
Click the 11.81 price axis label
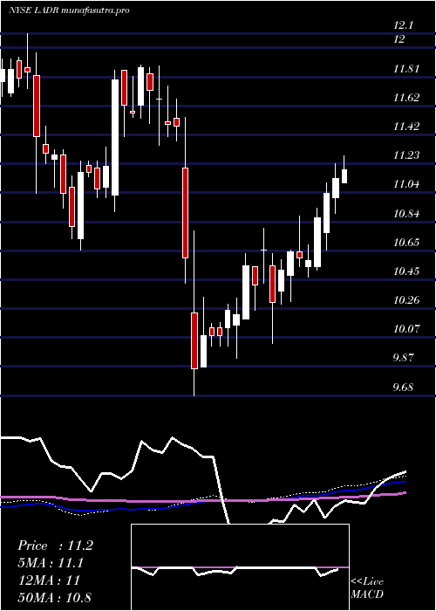pos(406,69)
